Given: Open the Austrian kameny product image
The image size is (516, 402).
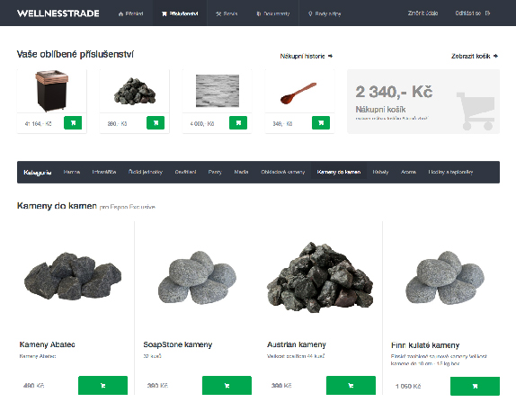Looking at the screenshot, I should click(320, 277).
